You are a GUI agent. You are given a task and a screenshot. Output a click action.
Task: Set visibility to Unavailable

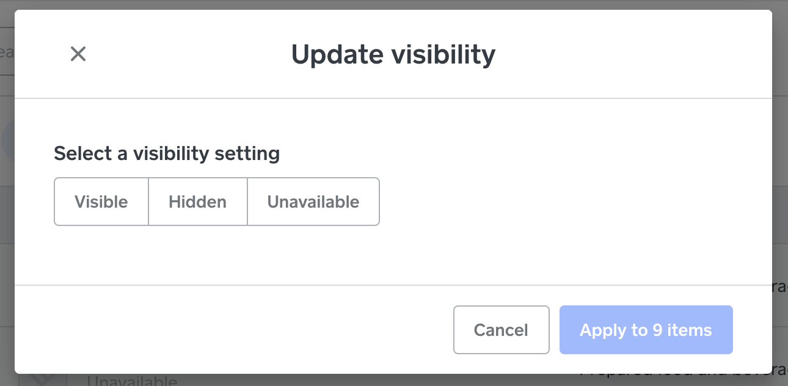(313, 202)
